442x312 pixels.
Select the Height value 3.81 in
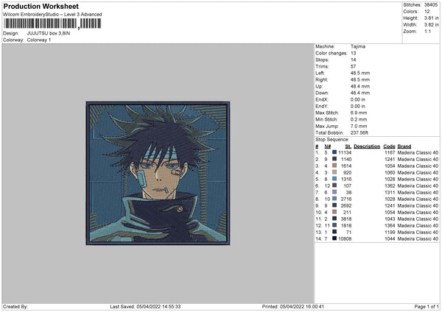coord(431,18)
